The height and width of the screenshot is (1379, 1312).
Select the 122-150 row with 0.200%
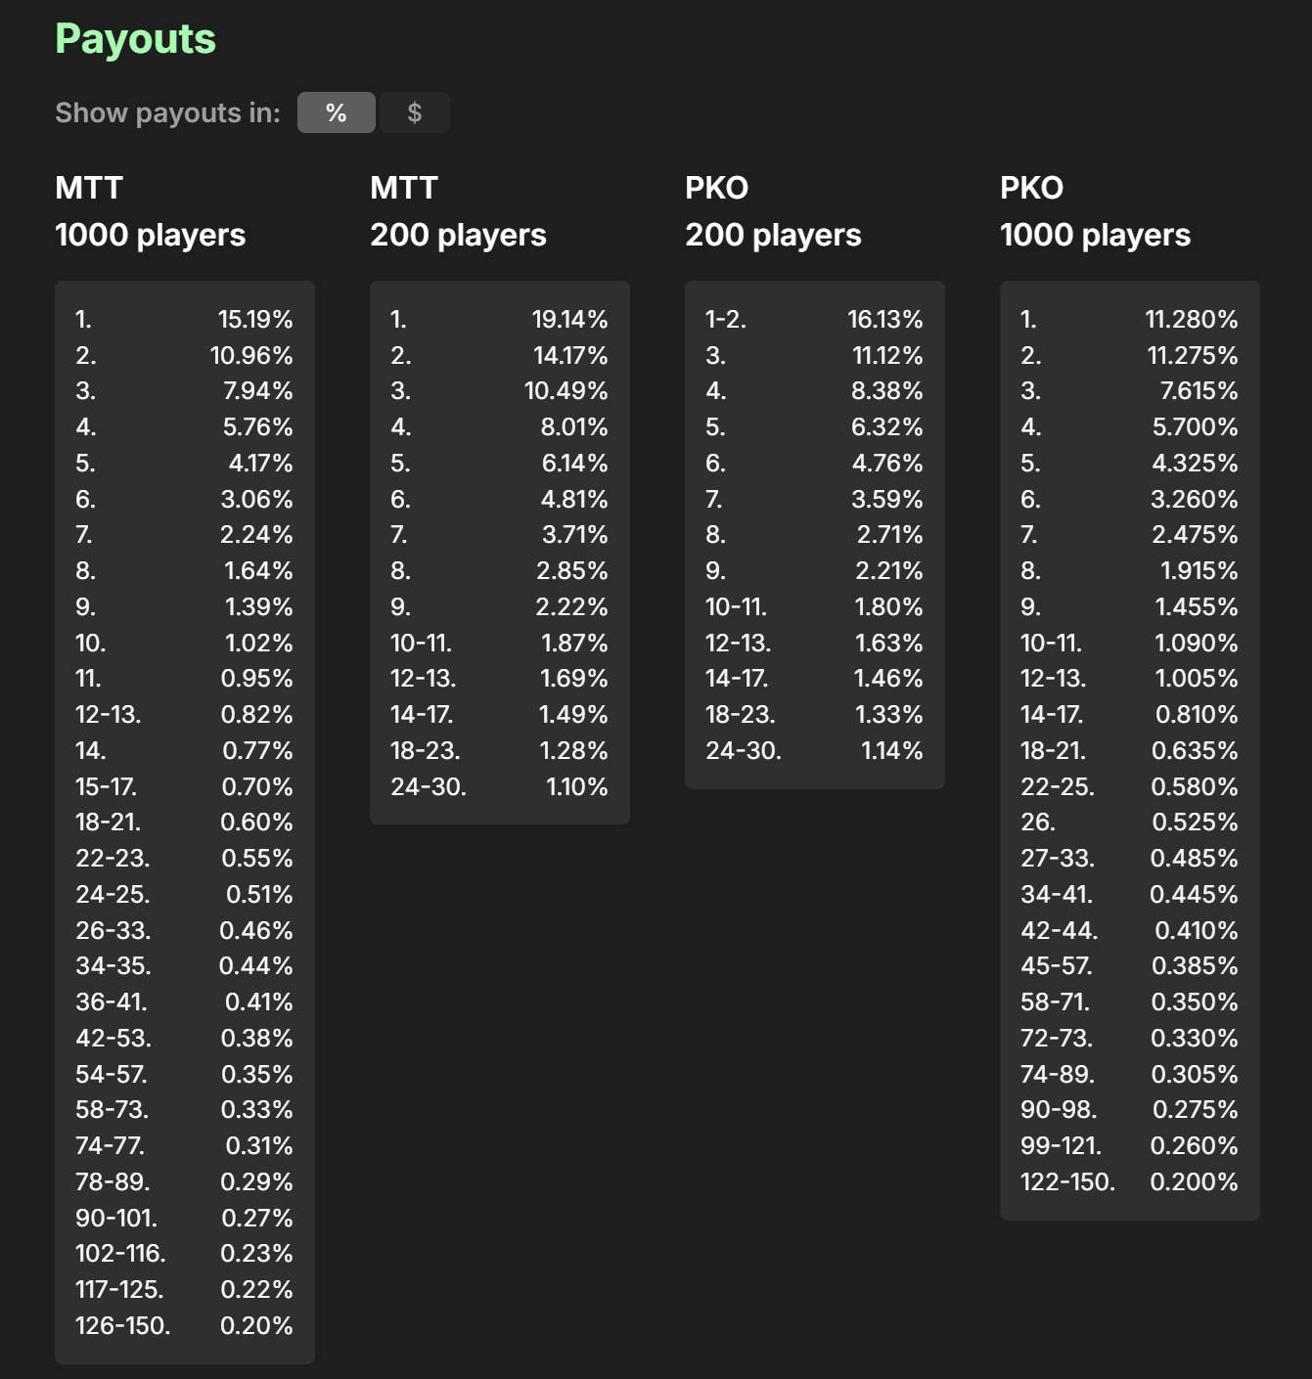coord(1129,1182)
